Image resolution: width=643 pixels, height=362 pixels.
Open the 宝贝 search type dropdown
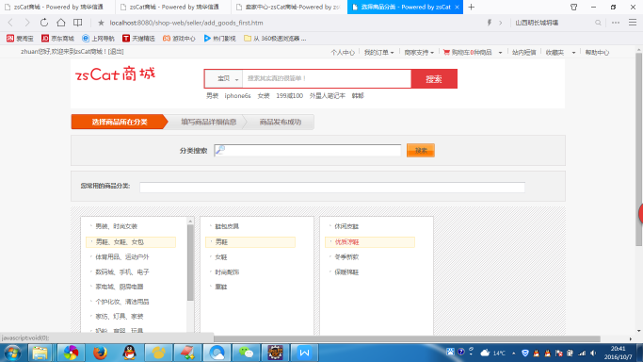(224, 78)
